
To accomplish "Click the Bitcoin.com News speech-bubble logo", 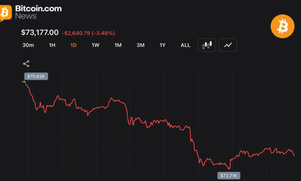I will 6,13.
